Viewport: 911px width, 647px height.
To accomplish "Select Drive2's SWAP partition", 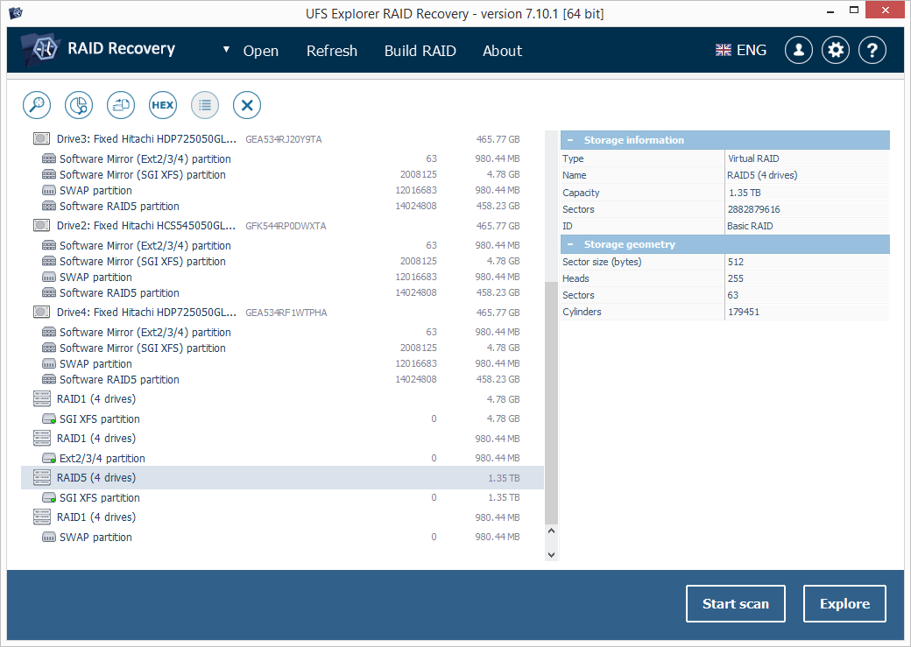I will [95, 277].
